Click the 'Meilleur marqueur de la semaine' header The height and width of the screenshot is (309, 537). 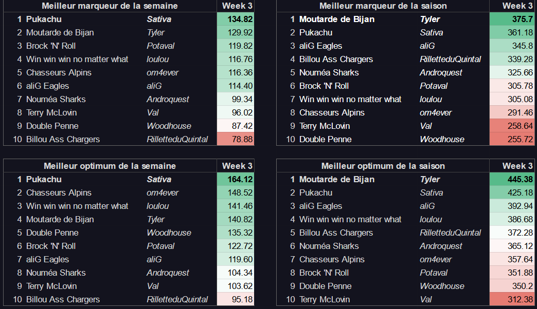(x=110, y=6)
